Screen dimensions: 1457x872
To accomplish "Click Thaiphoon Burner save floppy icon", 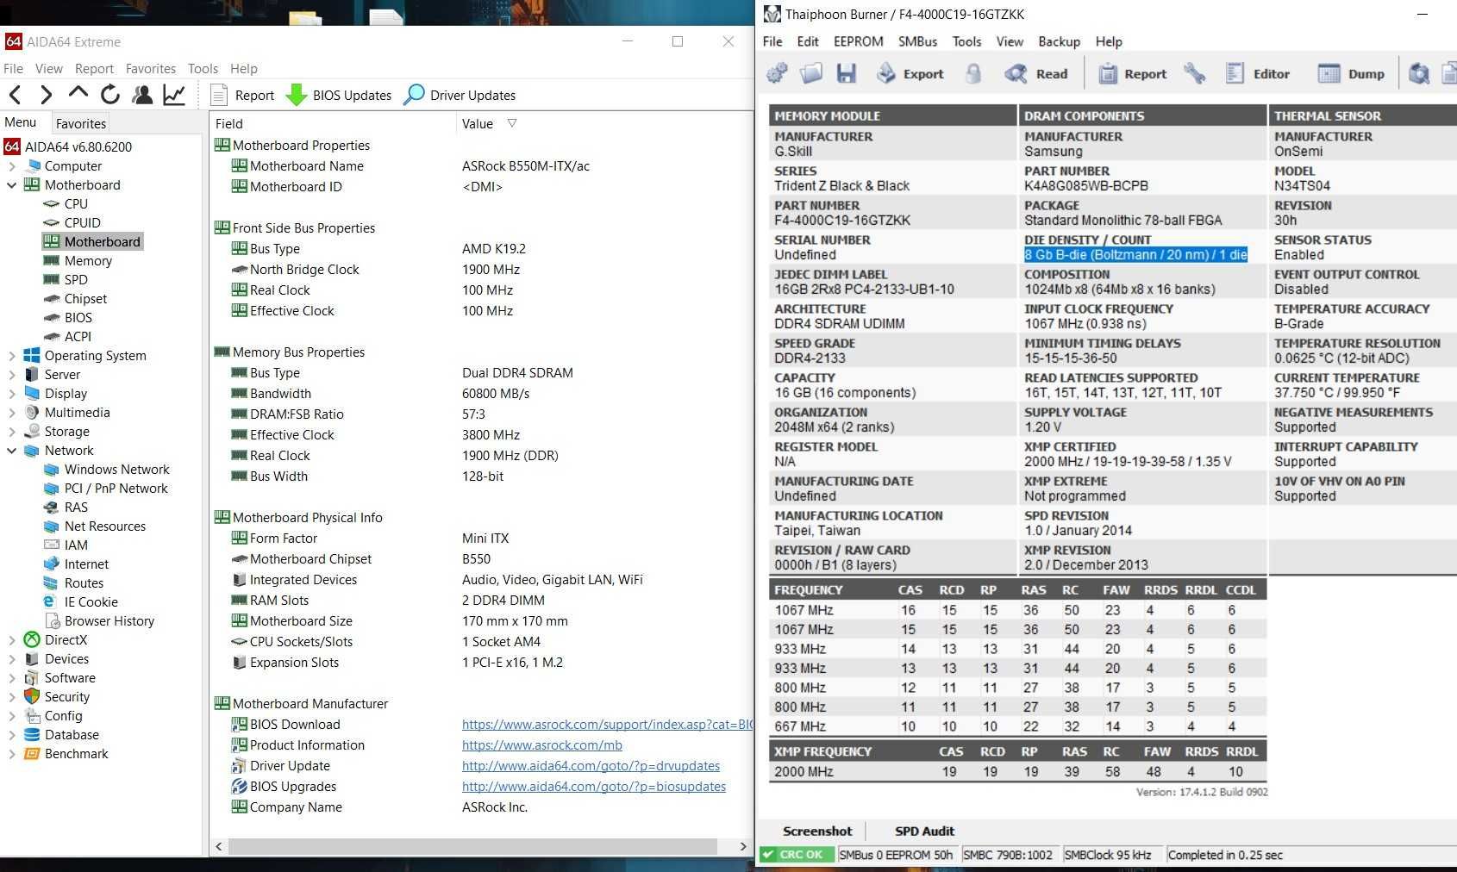I will (x=847, y=73).
